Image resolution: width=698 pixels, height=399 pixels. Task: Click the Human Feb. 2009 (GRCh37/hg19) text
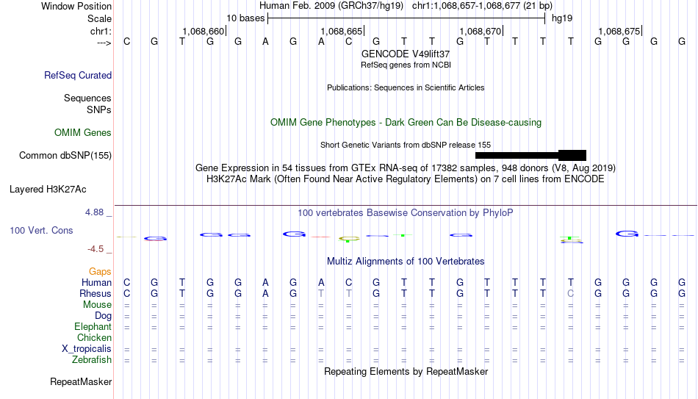pyautogui.click(x=331, y=6)
